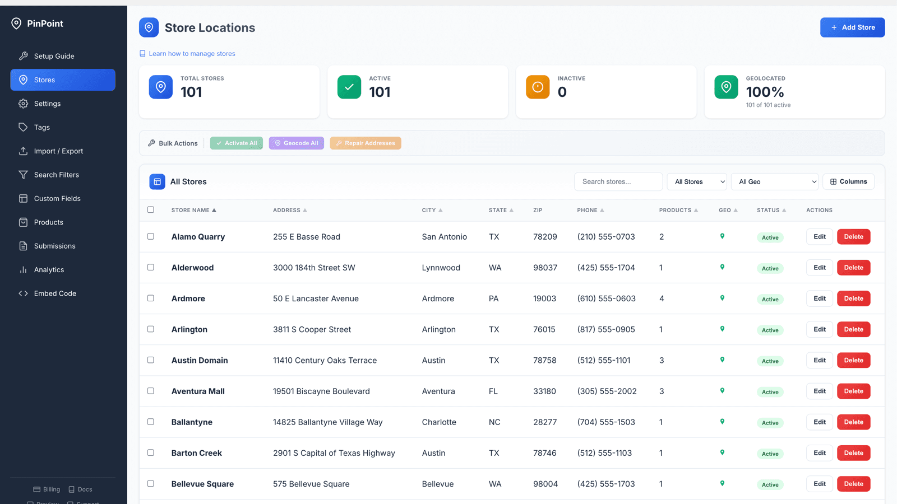The height and width of the screenshot is (504, 897).
Task: Click the Analytics bar chart icon
Action: click(23, 269)
